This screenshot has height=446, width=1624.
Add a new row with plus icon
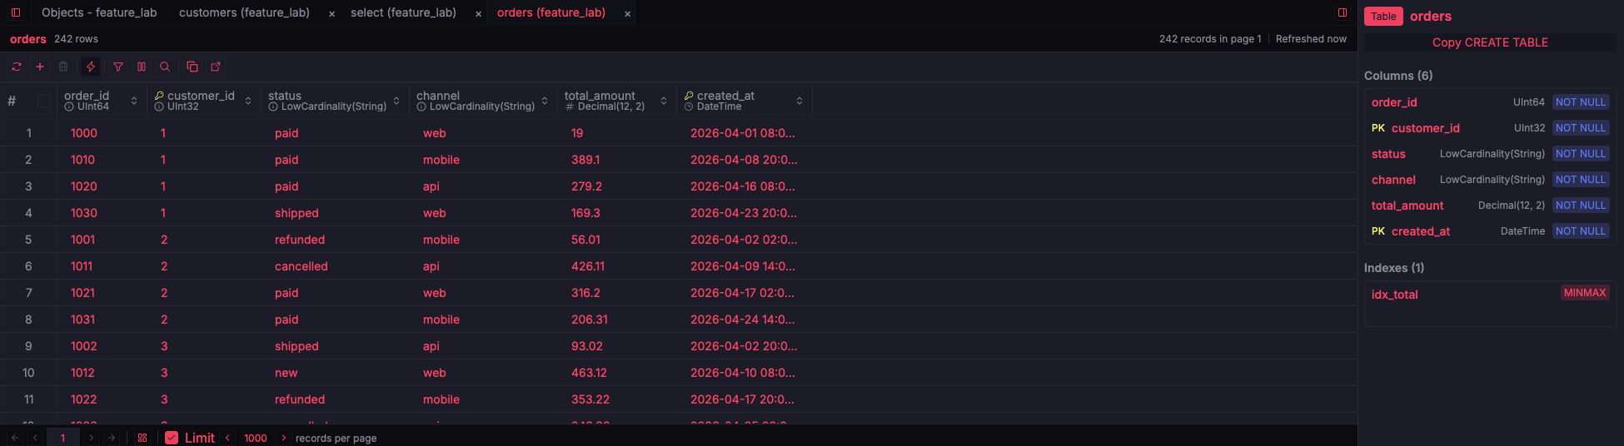[40, 67]
